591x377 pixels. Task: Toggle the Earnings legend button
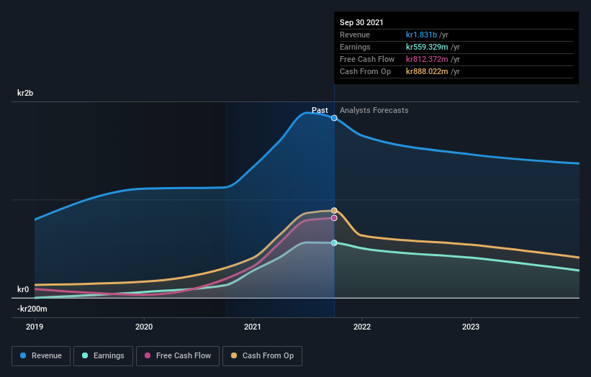click(x=103, y=356)
